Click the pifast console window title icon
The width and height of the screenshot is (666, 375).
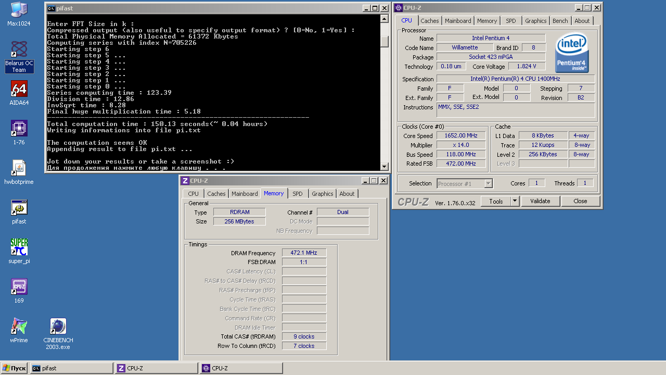(x=51, y=8)
